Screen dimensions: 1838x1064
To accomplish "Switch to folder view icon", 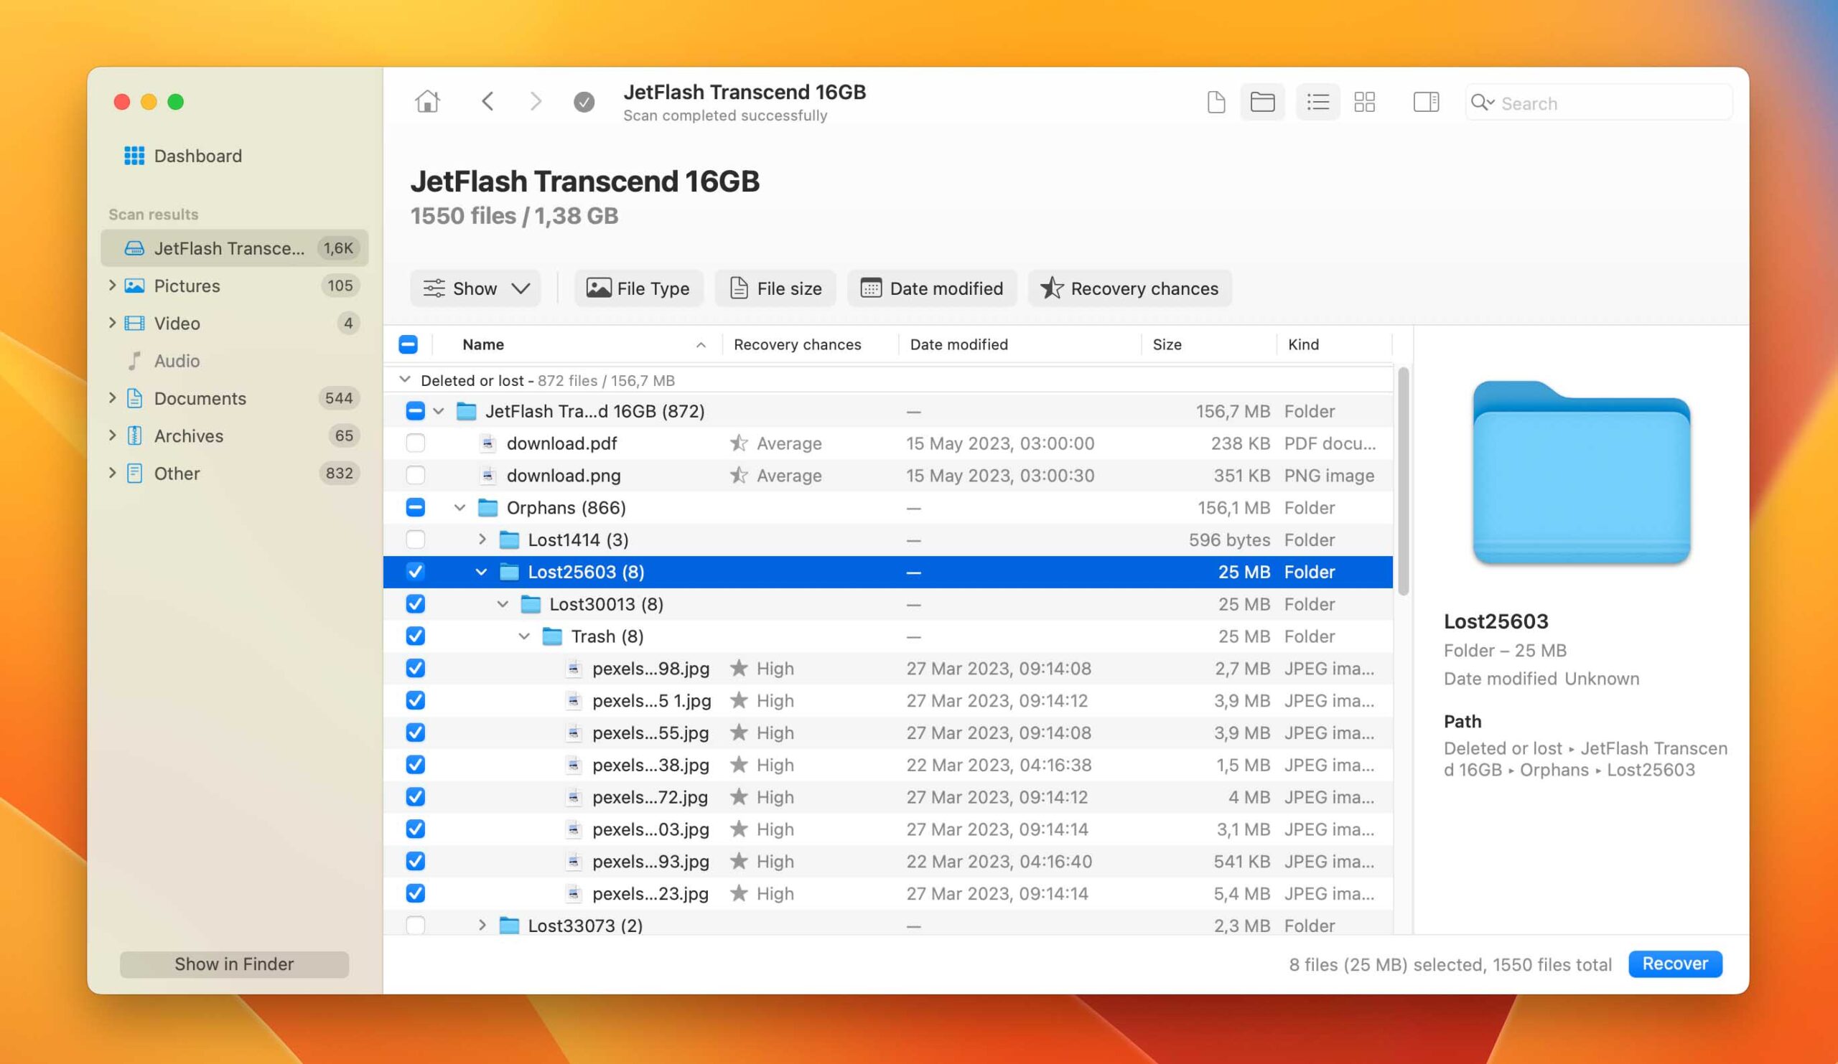I will coord(1262,102).
